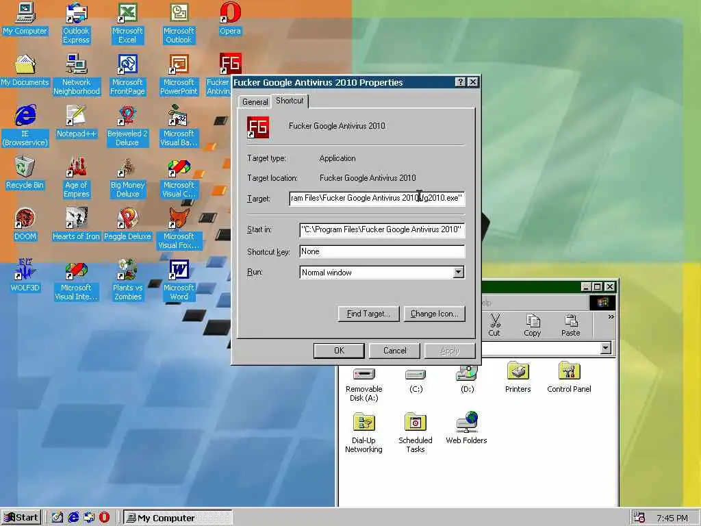This screenshot has width=701, height=526.
Task: Click the Show Desktop quick launch icon
Action: point(58,518)
